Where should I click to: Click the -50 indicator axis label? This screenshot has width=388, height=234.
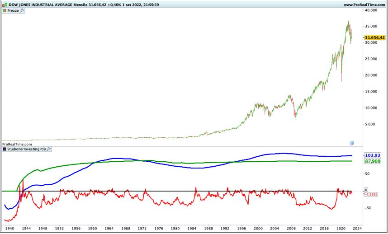[x=368, y=208]
